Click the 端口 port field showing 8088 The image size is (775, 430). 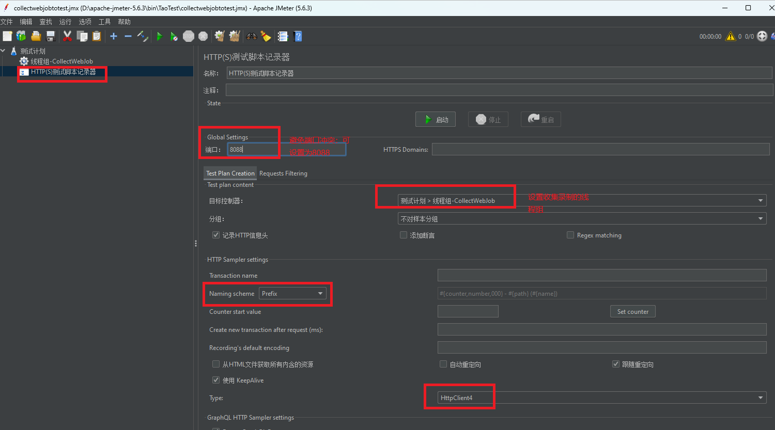click(287, 149)
